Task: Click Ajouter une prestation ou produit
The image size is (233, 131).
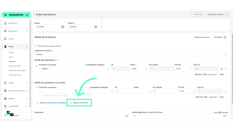Action: point(51,103)
